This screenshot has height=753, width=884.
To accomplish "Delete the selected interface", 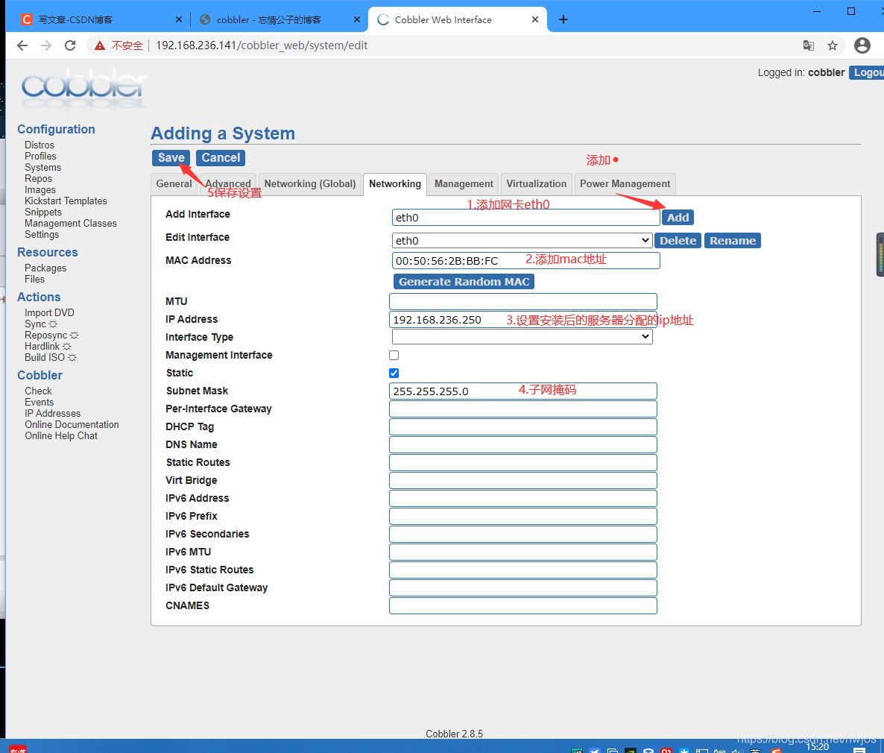I will (x=678, y=241).
